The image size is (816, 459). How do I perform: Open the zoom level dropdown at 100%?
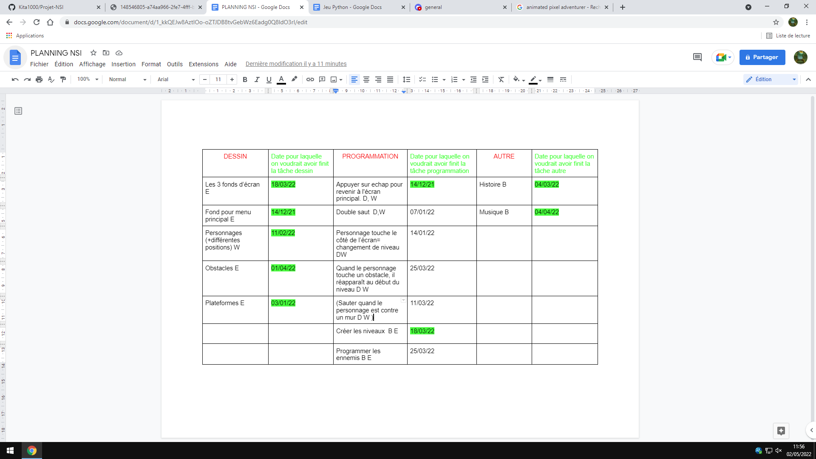coord(87,79)
